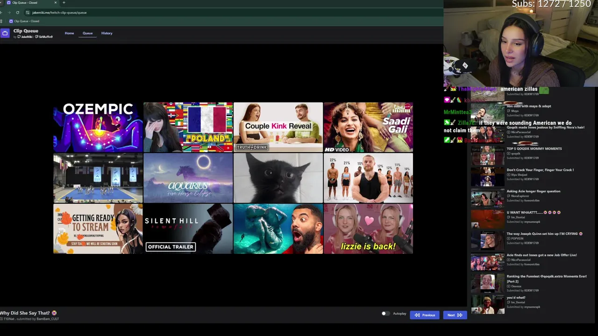Open a new browser tab

(x=64, y=3)
